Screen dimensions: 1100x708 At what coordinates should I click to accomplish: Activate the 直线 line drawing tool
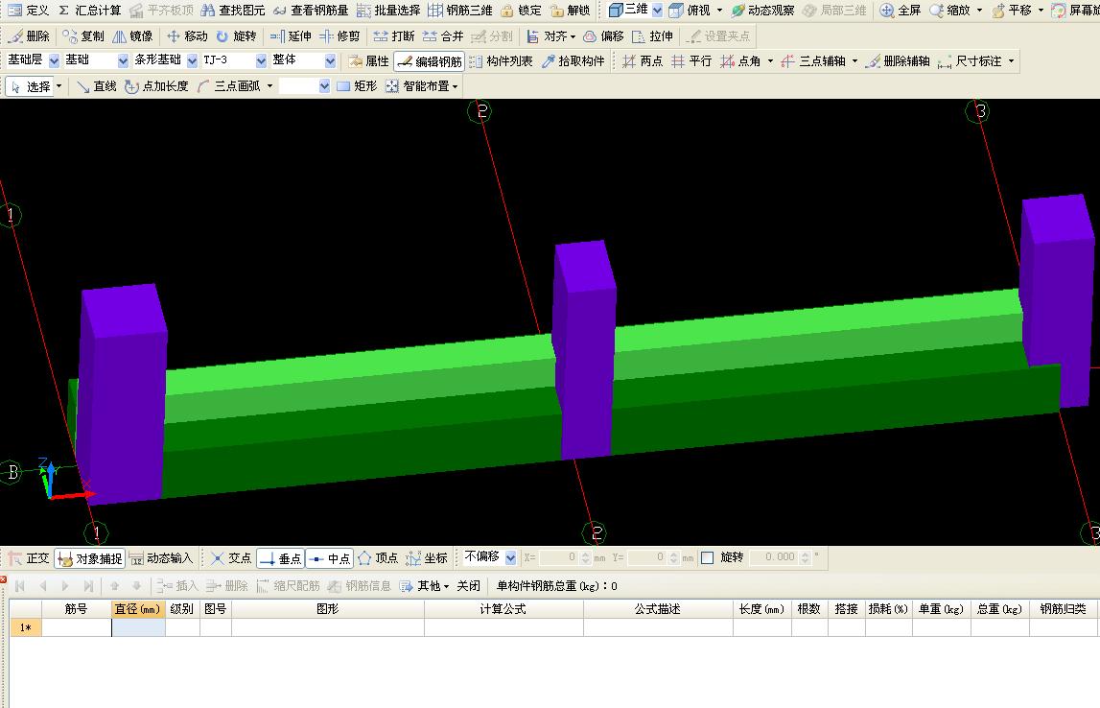pyautogui.click(x=96, y=86)
